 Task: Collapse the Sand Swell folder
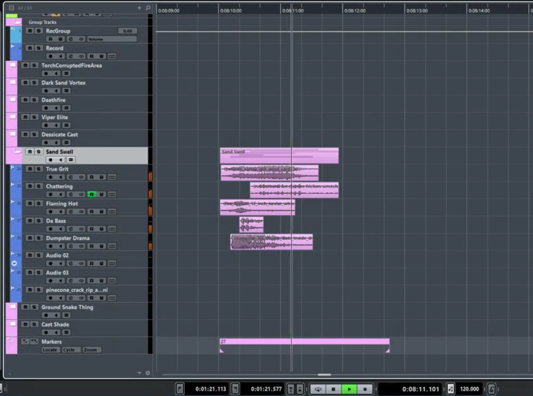tap(18, 151)
